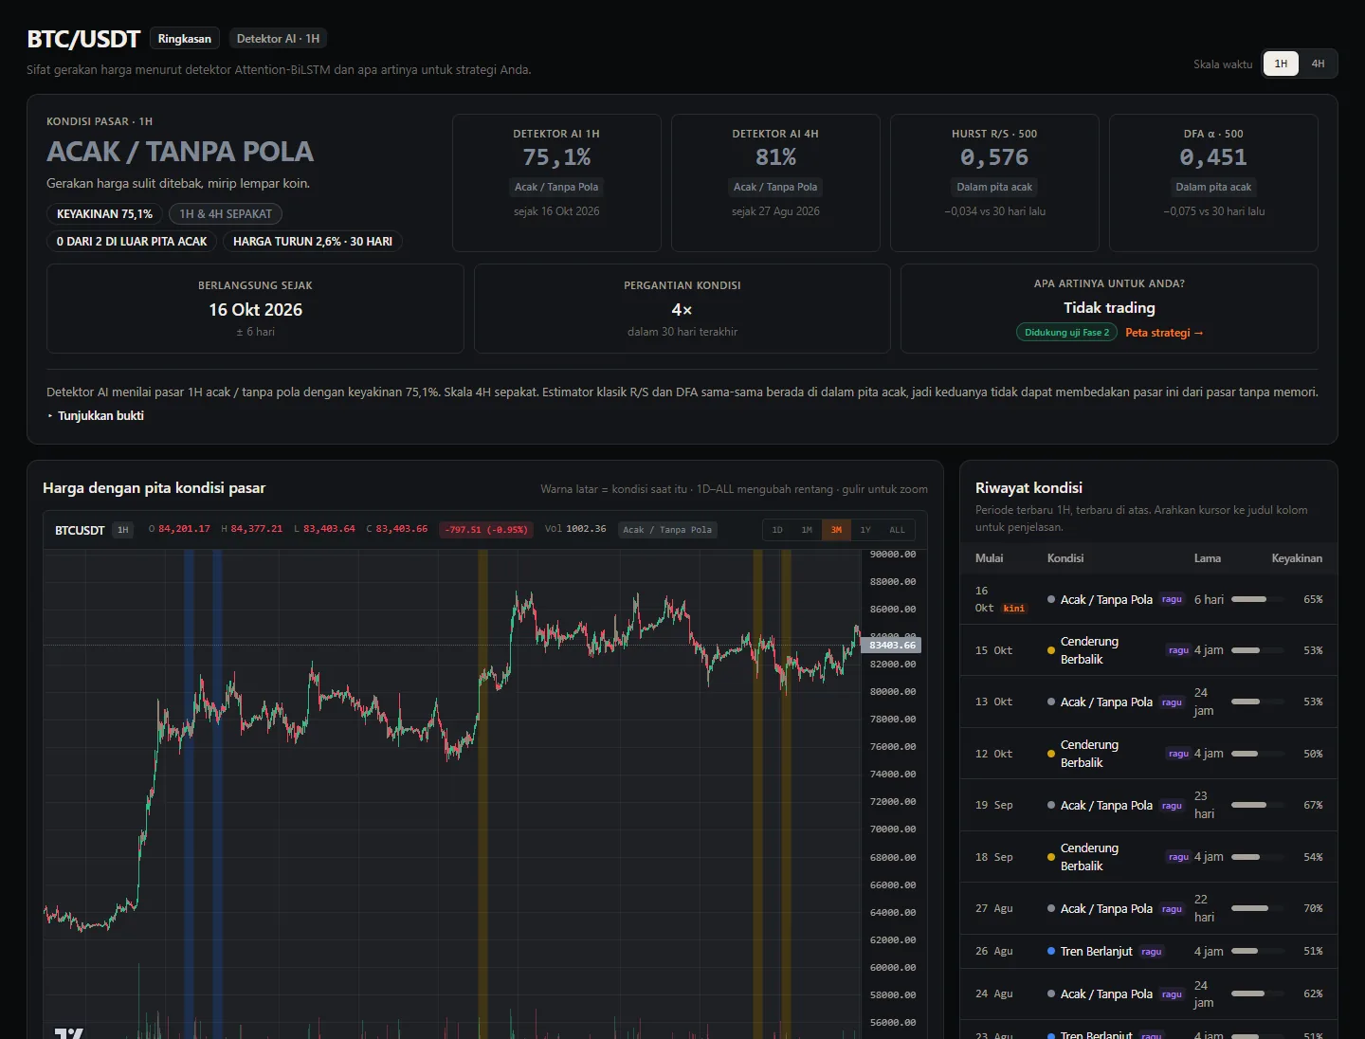The image size is (1365, 1039).
Task: Click the Berlangsung Sejak date 16 Okt 2026
Action: (x=256, y=310)
